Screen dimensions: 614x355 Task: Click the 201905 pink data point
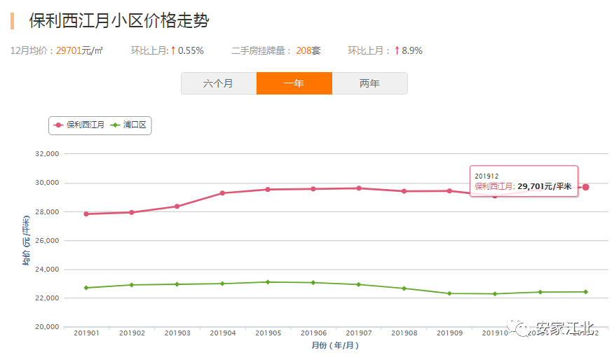pos(268,189)
